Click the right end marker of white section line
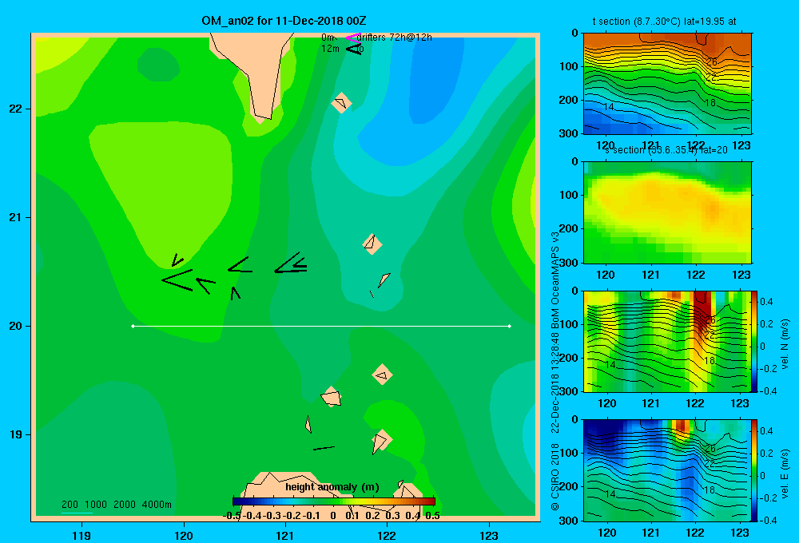The image size is (799, 543). click(x=510, y=326)
